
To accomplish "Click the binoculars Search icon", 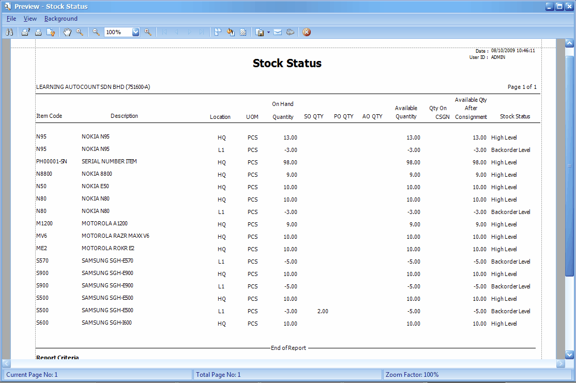I will point(9,33).
